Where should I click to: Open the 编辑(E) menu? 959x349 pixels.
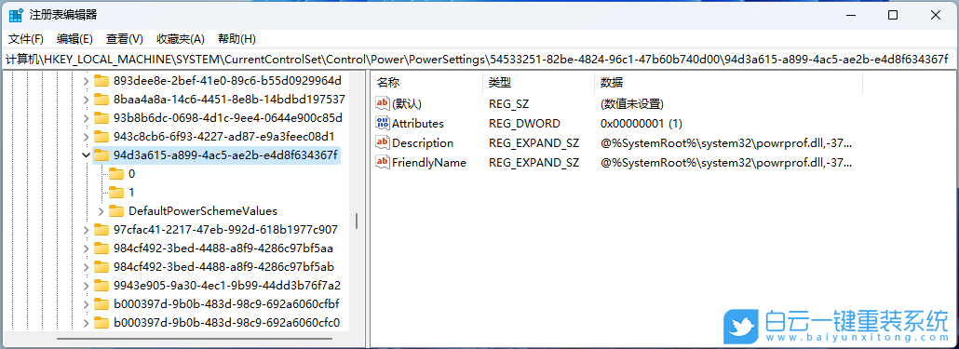(74, 38)
